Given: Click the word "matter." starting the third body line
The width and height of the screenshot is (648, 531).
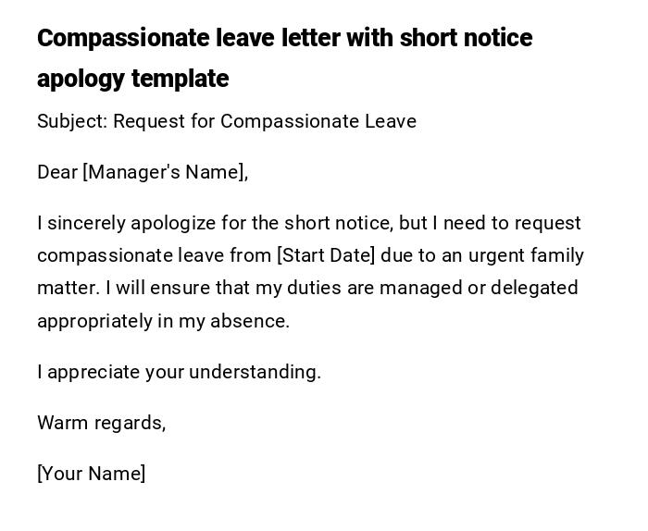Looking at the screenshot, I should tap(68, 288).
